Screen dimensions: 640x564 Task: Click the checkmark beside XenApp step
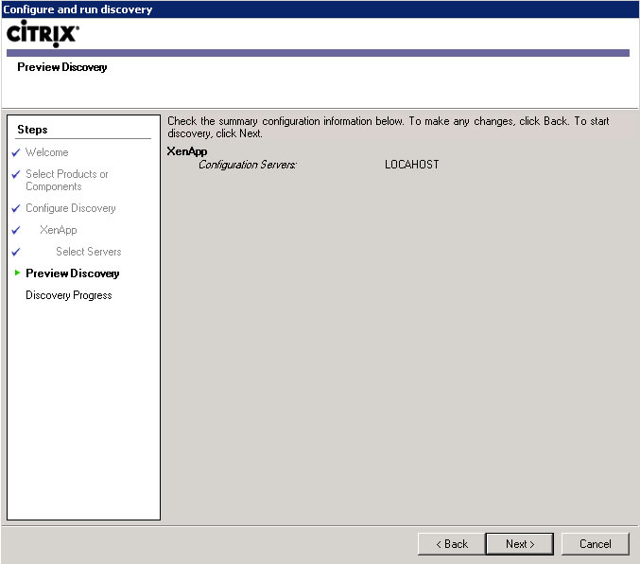[x=16, y=230]
